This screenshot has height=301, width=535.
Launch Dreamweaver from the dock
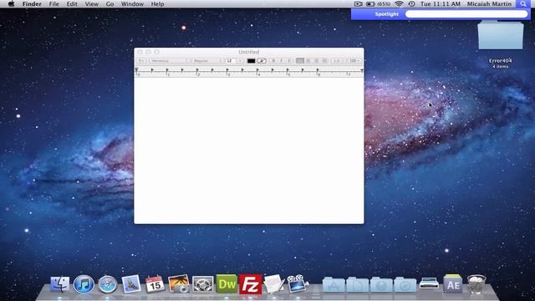click(227, 284)
